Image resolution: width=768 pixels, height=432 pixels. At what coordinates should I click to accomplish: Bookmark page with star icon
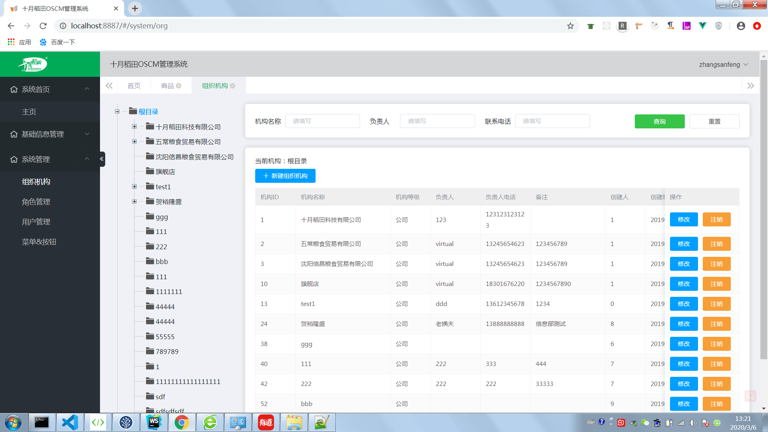click(x=570, y=26)
